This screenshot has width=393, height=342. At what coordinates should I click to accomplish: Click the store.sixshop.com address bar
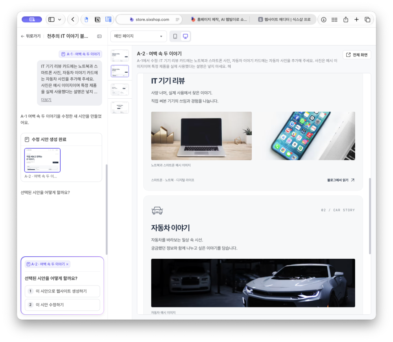pos(150,19)
